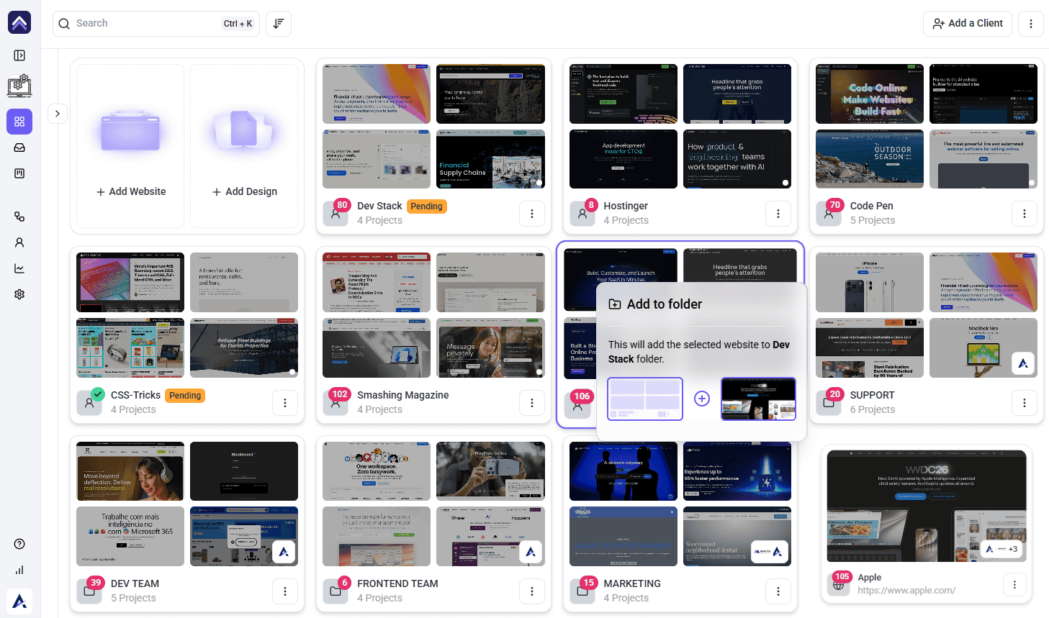Click FRONTEND TEAM folder icon badge 6

coord(336,591)
